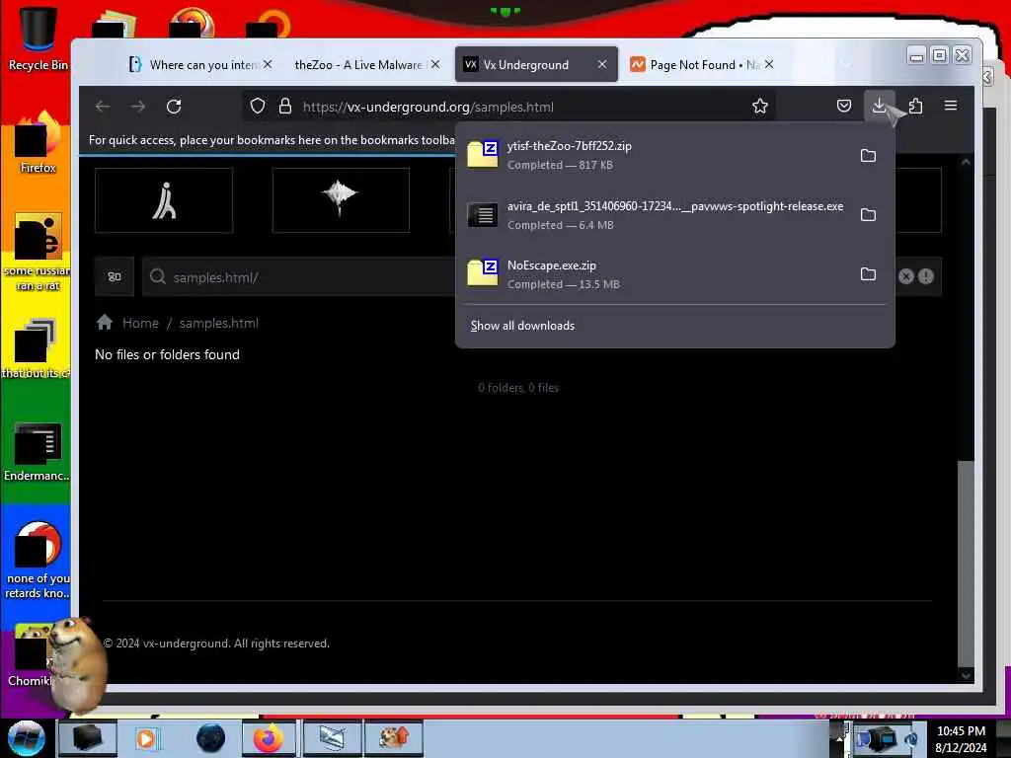Open Firefox hamburger menu

coord(951,106)
